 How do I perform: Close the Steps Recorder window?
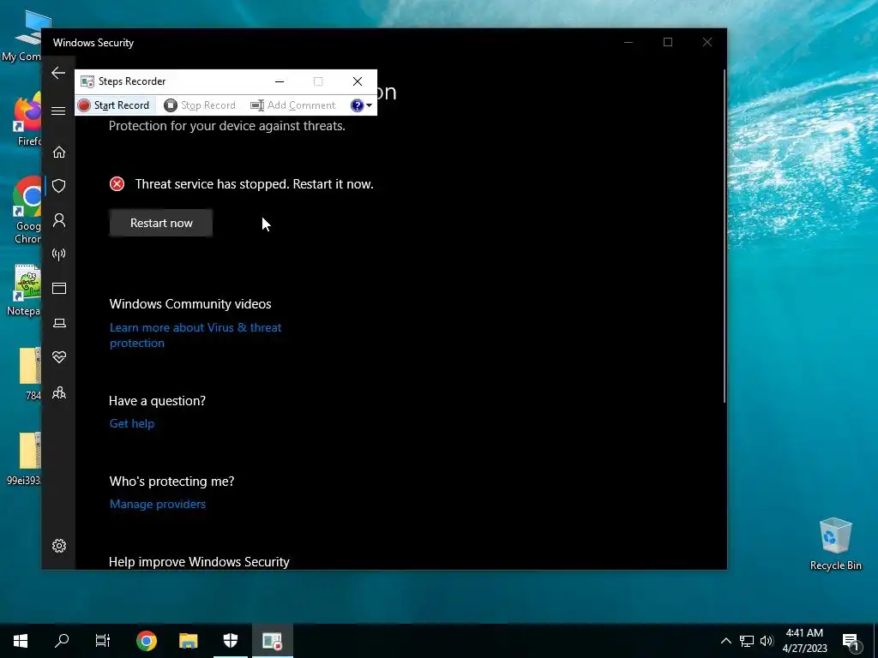(358, 81)
